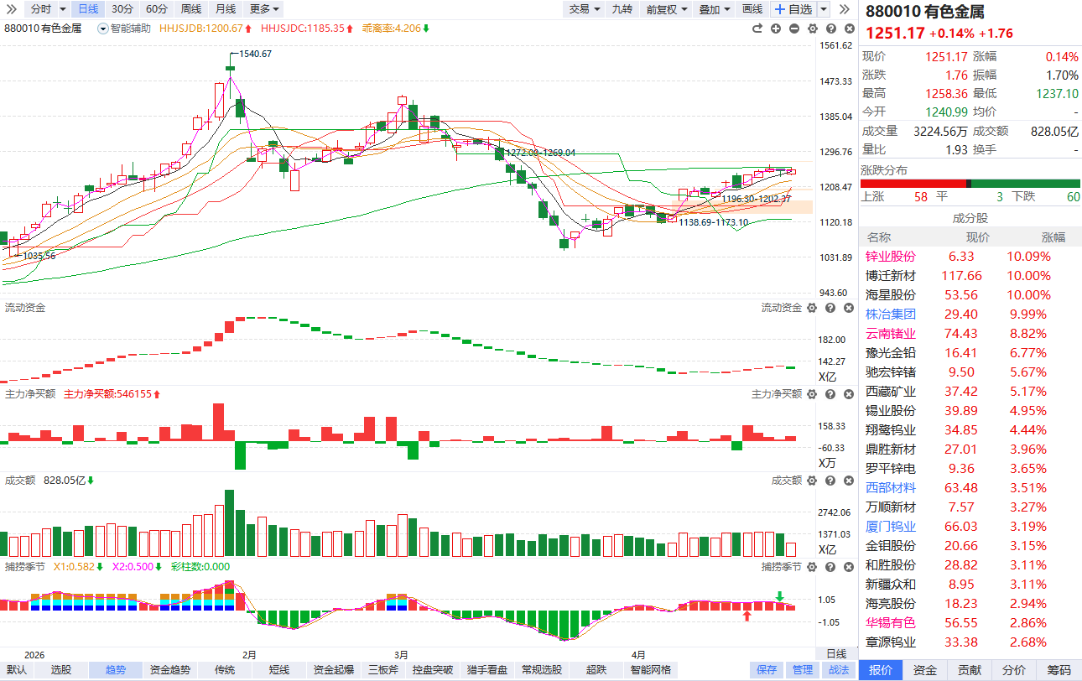Sort constituents by 涨幅 column header

tap(1053, 237)
